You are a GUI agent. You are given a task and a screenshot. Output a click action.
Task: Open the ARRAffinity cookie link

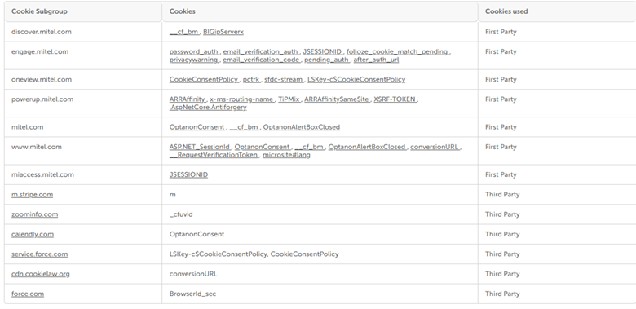[188, 99]
